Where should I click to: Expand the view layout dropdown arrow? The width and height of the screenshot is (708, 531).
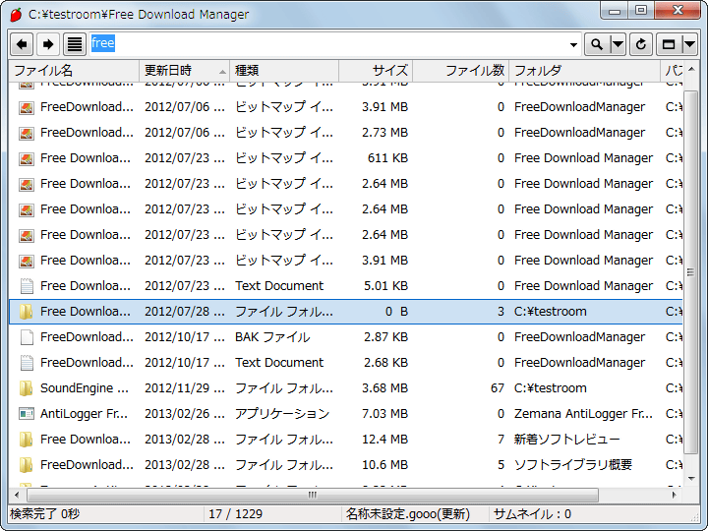tap(689, 44)
